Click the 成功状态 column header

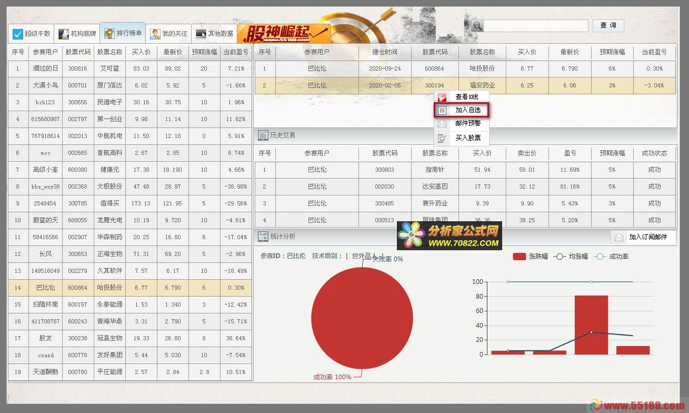click(654, 153)
